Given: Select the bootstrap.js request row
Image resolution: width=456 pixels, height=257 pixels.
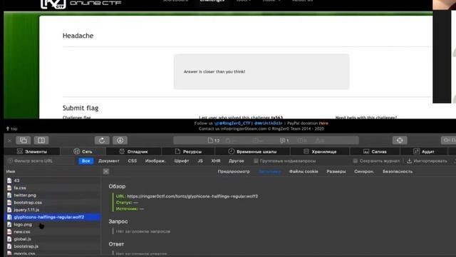Looking at the screenshot, I should [53, 246].
